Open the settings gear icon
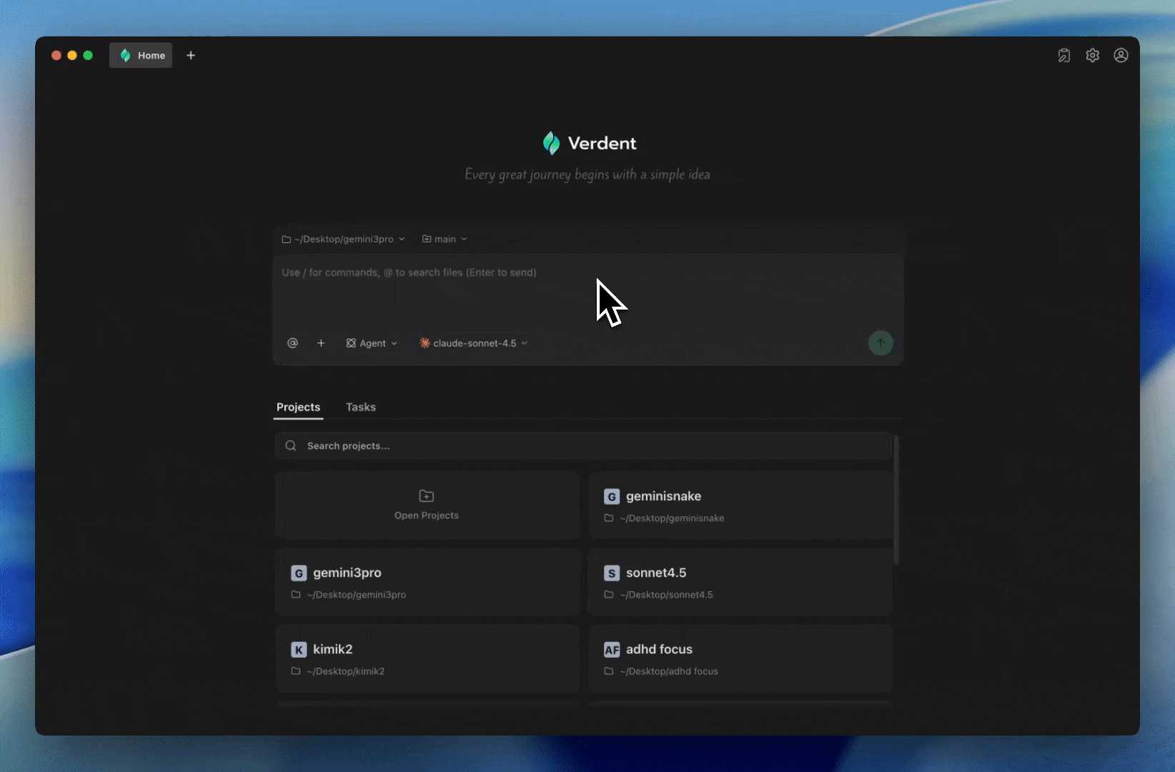Viewport: 1175px width, 772px height. (x=1093, y=55)
